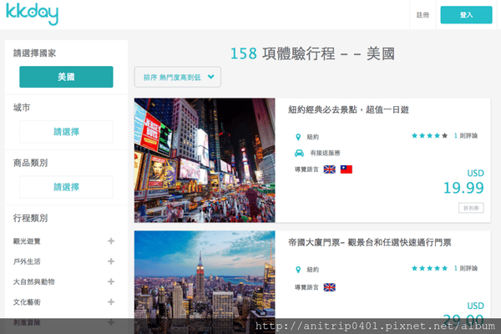Click location pin icon of 紐約 day tour
This screenshot has width=501, height=334.
(x=298, y=137)
